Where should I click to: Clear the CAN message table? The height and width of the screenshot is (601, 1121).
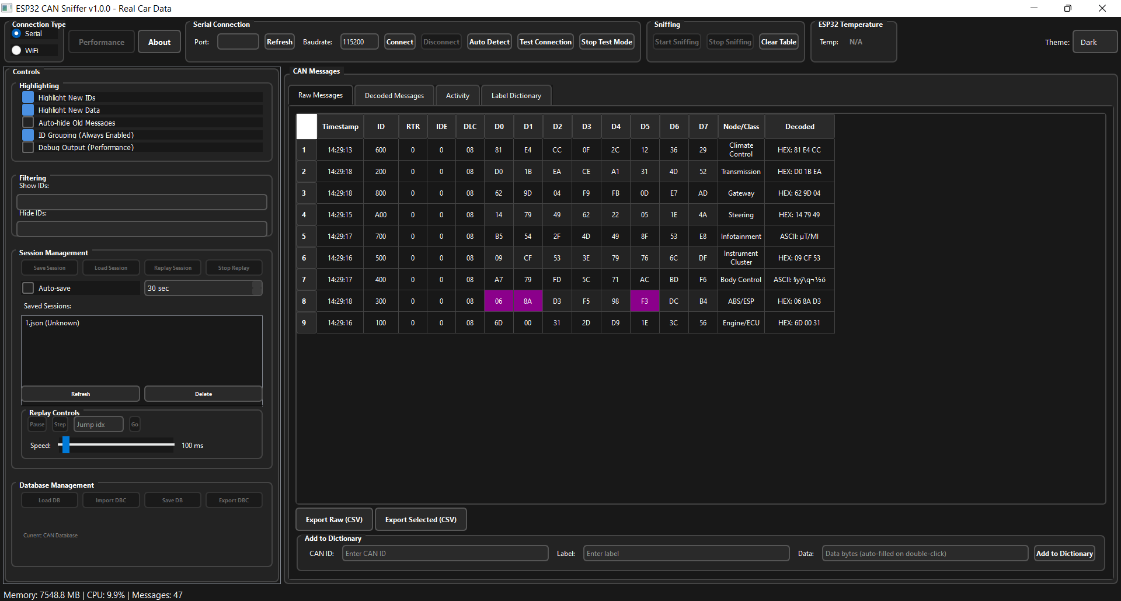click(x=778, y=41)
